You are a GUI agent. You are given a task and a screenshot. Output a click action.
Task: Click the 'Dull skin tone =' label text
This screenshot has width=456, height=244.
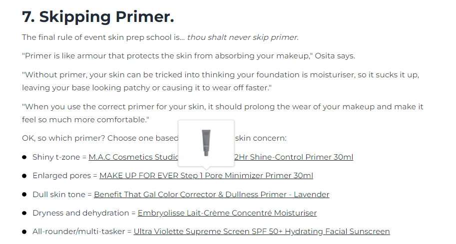coord(62,195)
